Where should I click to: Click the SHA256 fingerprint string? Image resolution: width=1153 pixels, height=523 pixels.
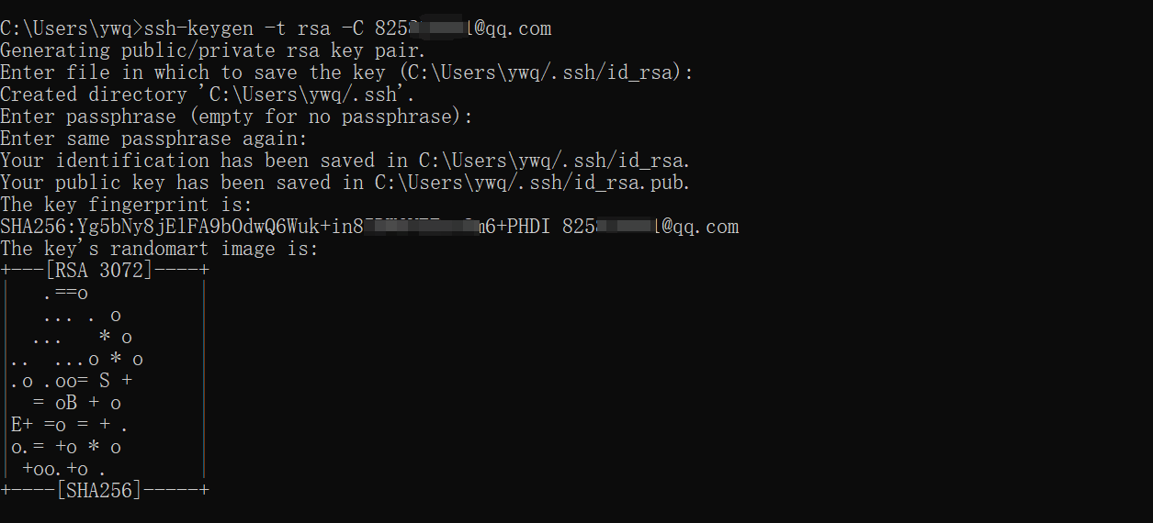point(276,227)
